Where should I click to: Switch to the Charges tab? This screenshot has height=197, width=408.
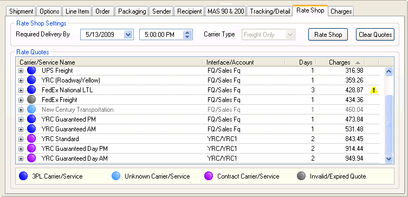pos(341,11)
